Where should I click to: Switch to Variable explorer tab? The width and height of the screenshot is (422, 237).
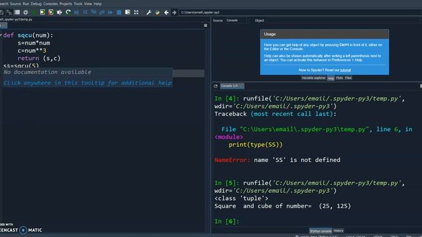(314, 78)
